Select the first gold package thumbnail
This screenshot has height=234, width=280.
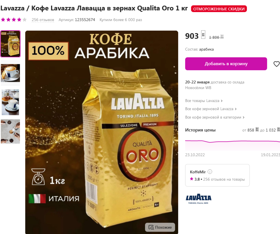pyautogui.click(x=10, y=44)
